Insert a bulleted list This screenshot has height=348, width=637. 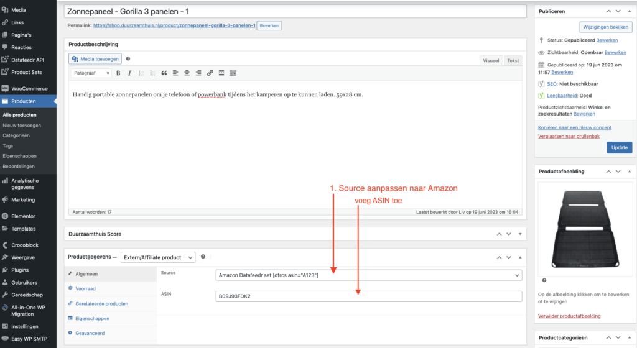point(141,73)
